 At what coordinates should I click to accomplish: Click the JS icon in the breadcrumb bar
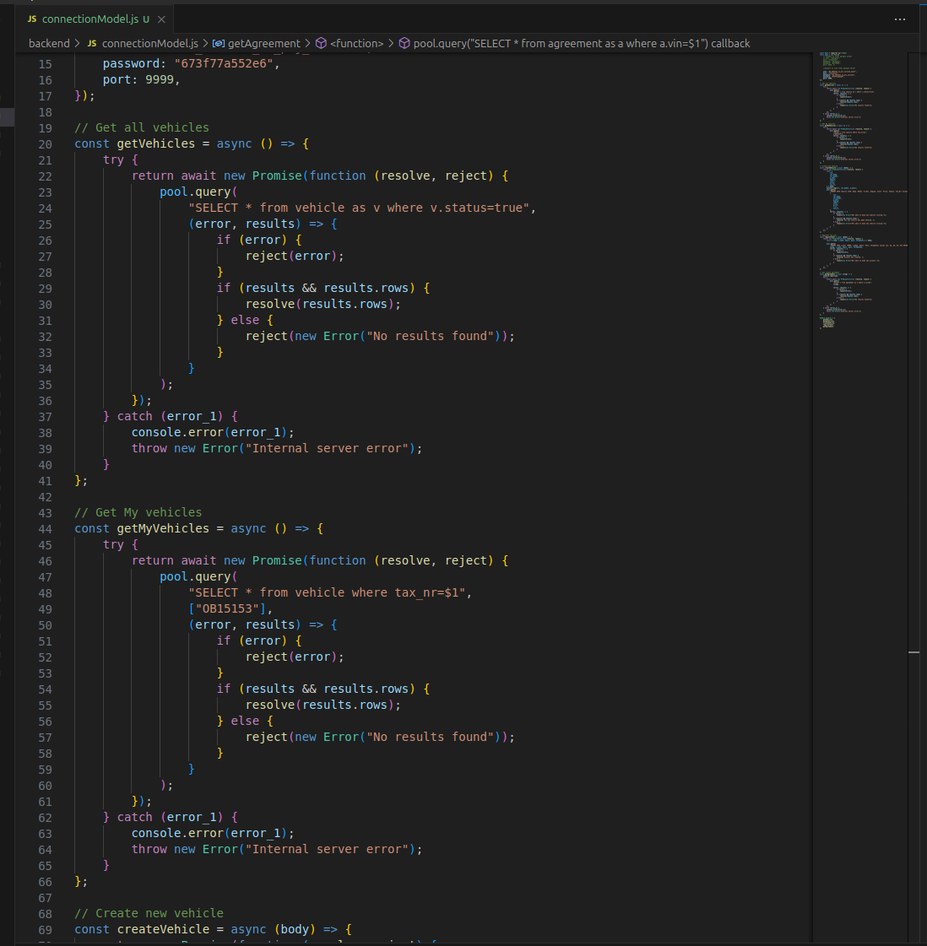[x=92, y=43]
